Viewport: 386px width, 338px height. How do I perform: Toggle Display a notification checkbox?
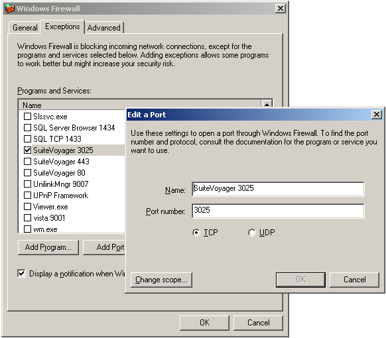pyautogui.click(x=21, y=273)
